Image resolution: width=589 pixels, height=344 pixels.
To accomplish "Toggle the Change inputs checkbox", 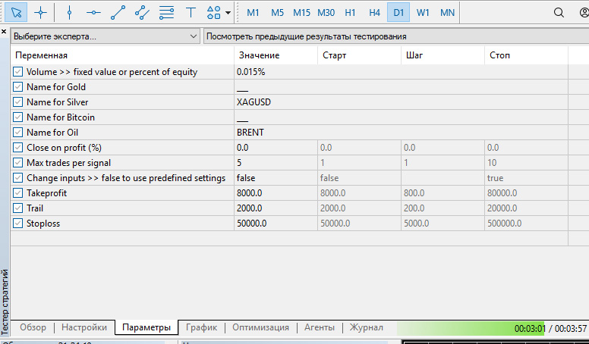I will pos(18,177).
